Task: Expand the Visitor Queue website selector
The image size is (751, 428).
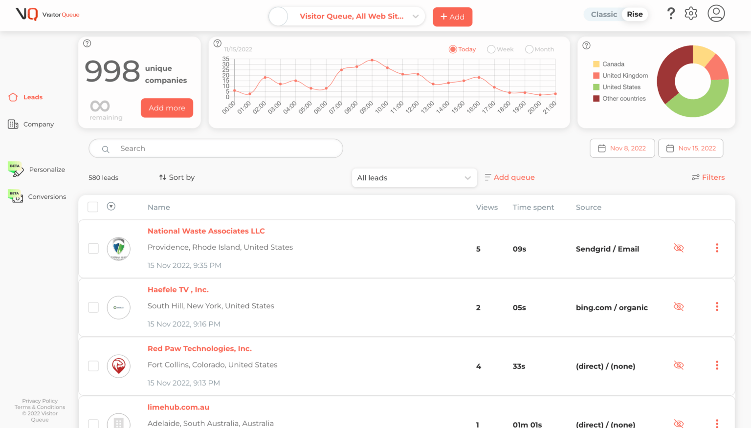Action: pyautogui.click(x=415, y=16)
